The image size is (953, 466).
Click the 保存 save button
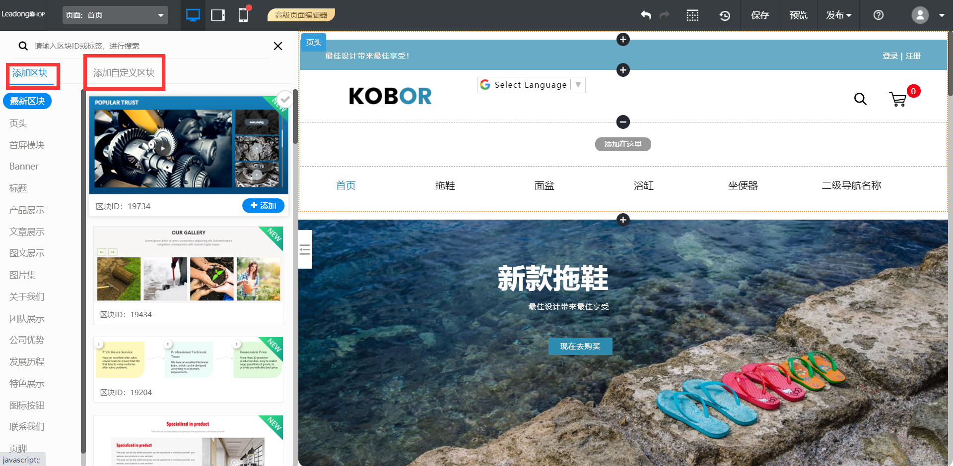pyautogui.click(x=760, y=15)
